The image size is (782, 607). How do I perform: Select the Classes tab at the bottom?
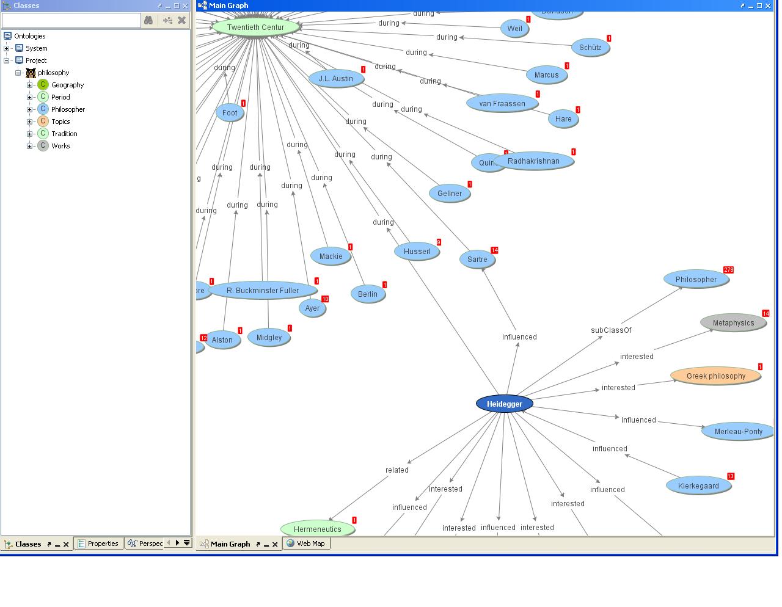(x=28, y=544)
